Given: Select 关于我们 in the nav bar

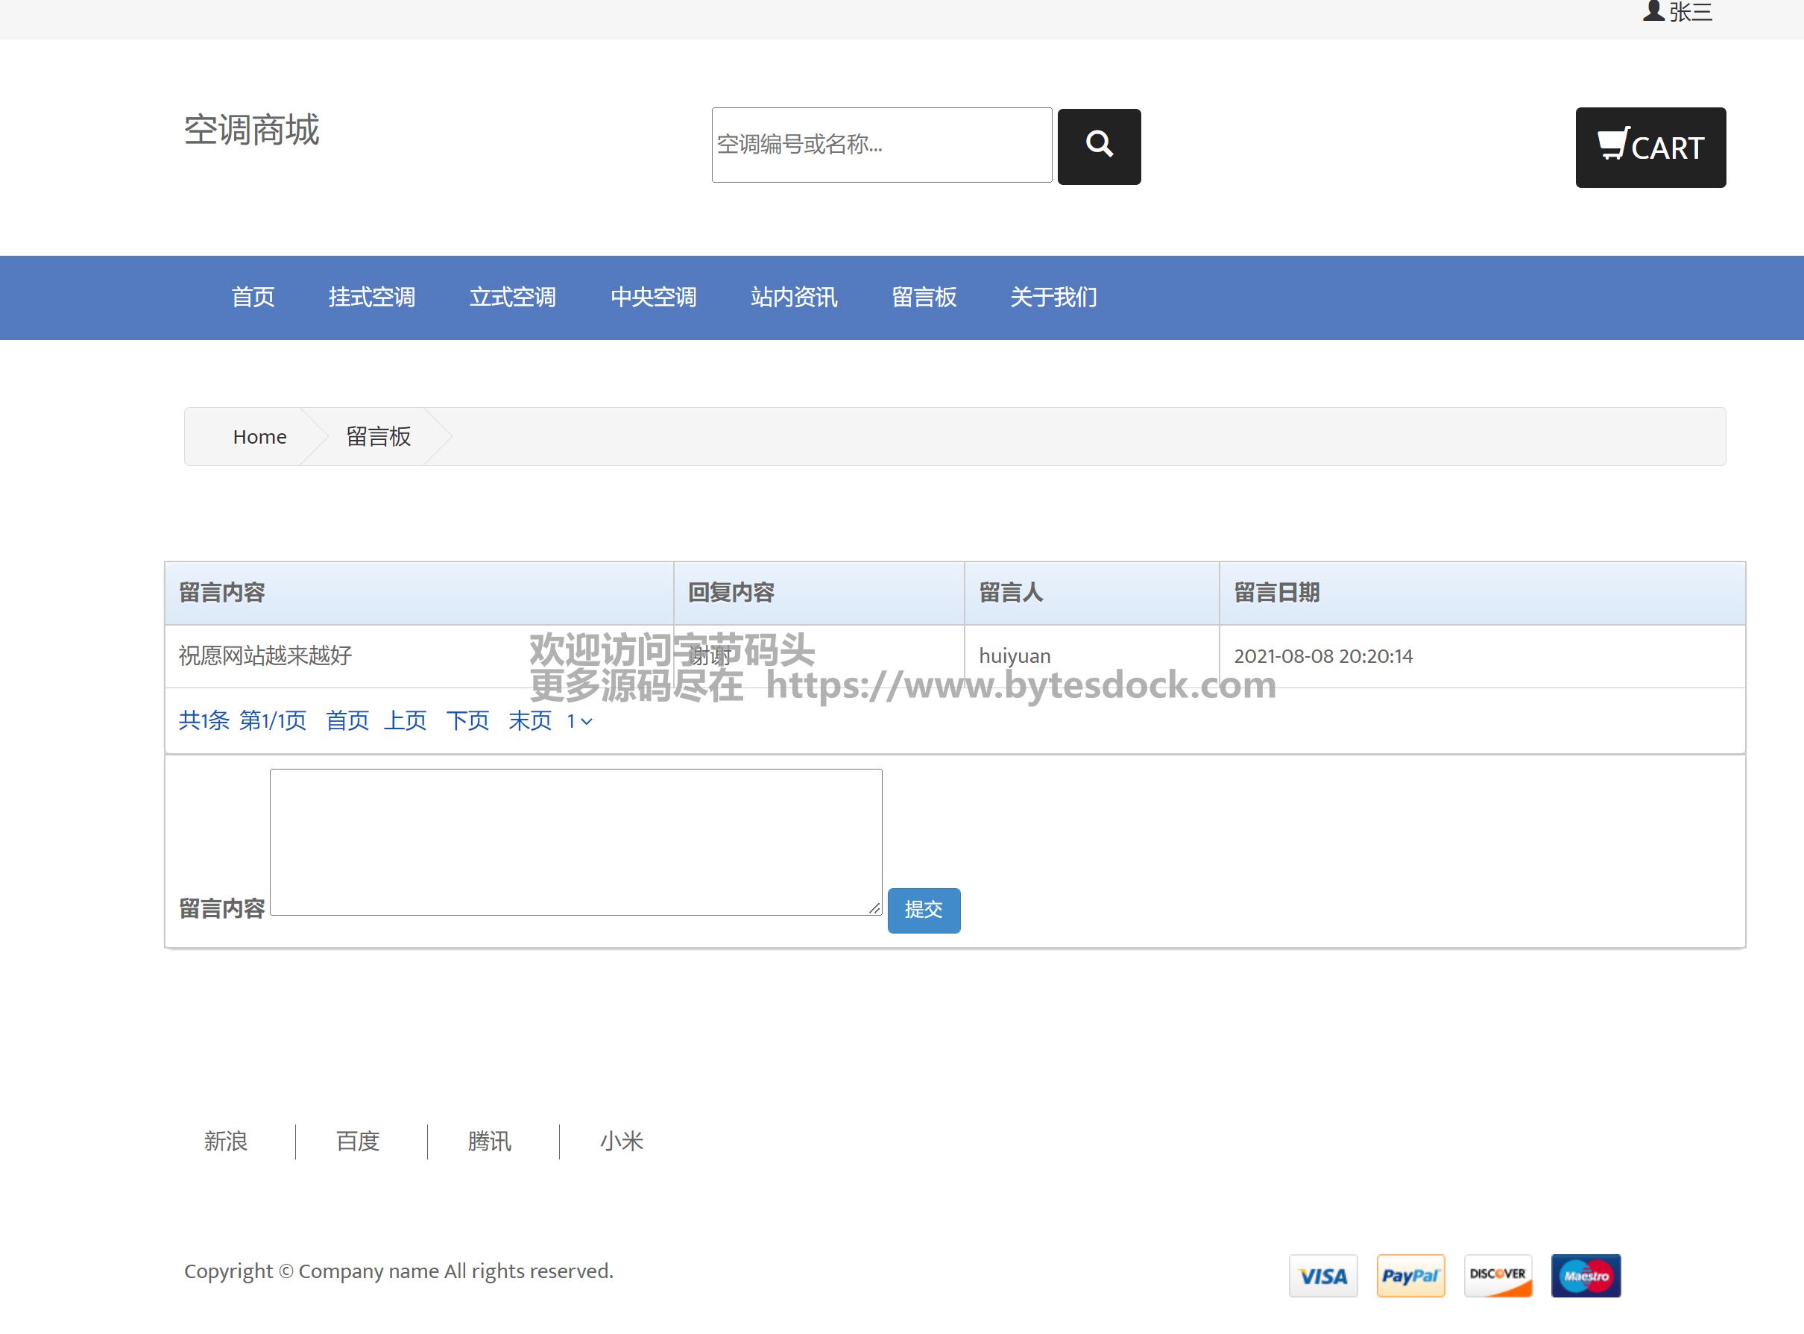Looking at the screenshot, I should (x=1053, y=298).
